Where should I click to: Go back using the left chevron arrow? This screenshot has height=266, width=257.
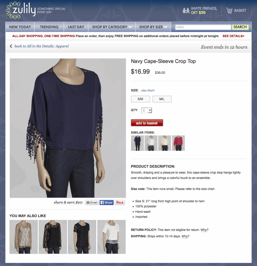click(11, 46)
